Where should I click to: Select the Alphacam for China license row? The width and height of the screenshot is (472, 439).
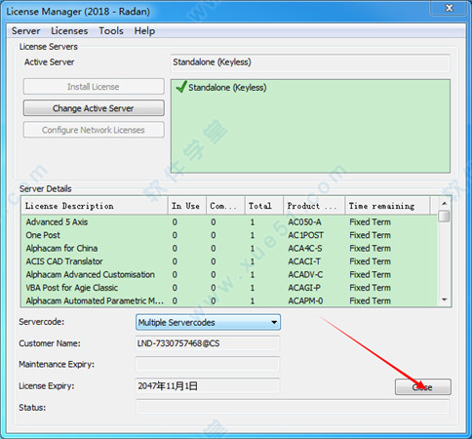click(229, 249)
